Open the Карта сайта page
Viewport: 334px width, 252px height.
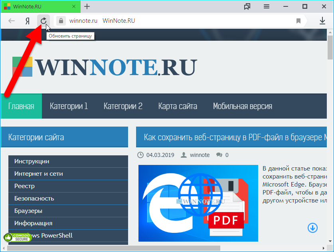178,106
